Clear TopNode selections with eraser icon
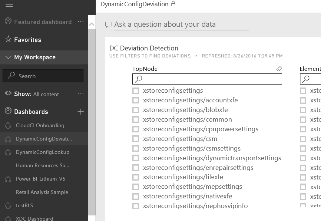This screenshot has width=321, height=221. click(x=279, y=69)
